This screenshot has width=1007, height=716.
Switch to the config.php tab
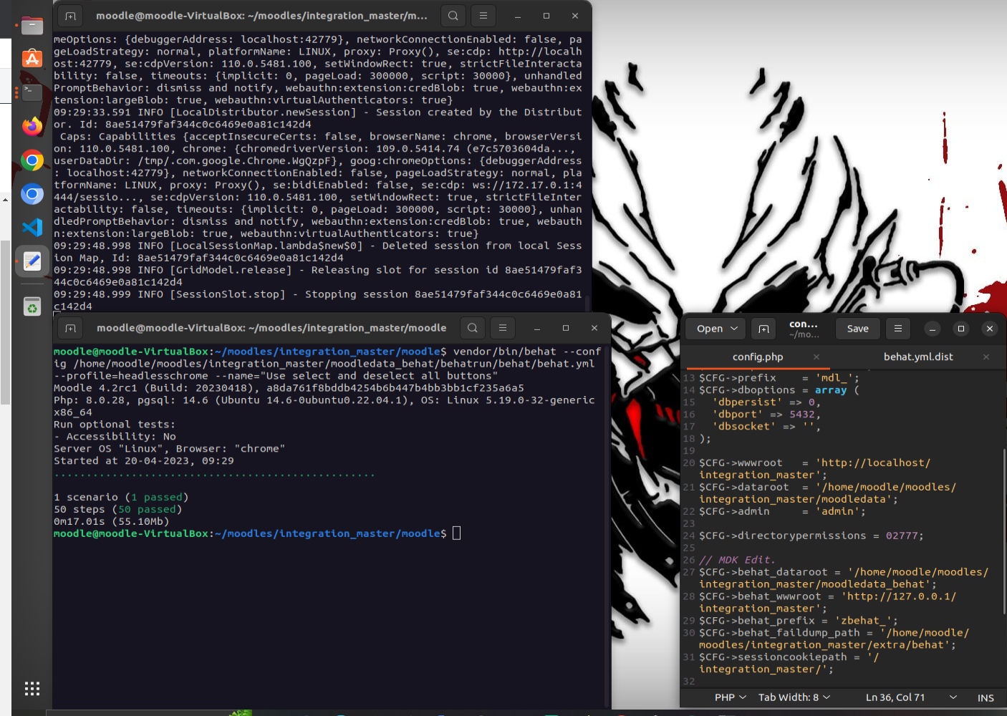758,357
